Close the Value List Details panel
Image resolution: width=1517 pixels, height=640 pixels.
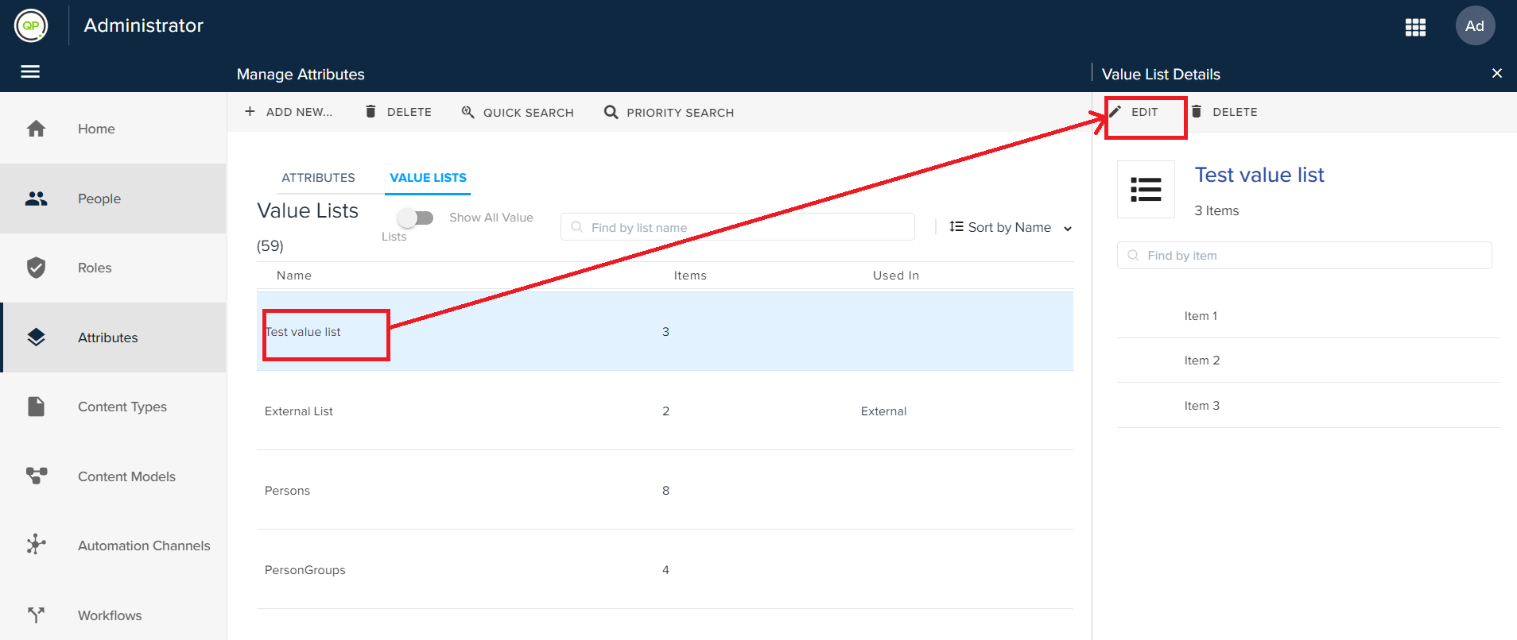pos(1497,73)
